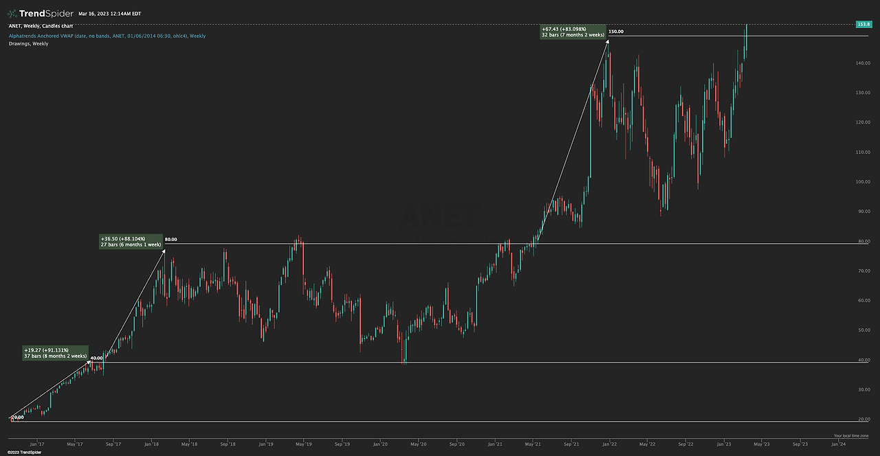The height and width of the screenshot is (456, 880).
Task: Select the 80.00 horizontal line label
Action: pos(170,240)
